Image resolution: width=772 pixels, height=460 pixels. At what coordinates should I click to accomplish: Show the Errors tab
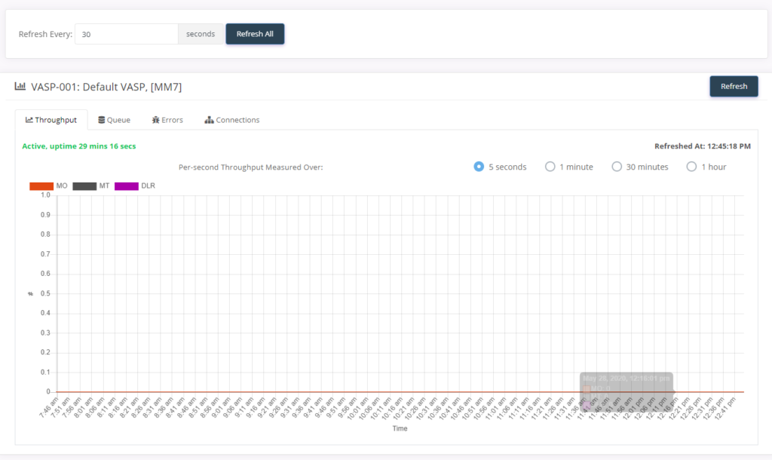click(167, 120)
